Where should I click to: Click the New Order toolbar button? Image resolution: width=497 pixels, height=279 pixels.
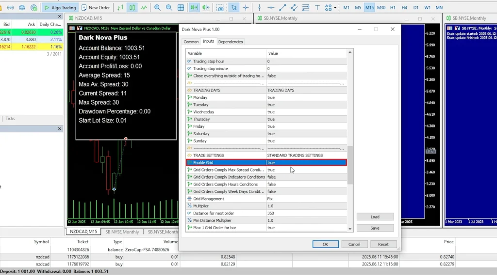(x=95, y=8)
